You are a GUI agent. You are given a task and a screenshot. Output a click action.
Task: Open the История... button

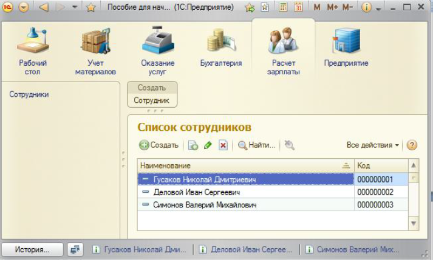[x=32, y=249]
